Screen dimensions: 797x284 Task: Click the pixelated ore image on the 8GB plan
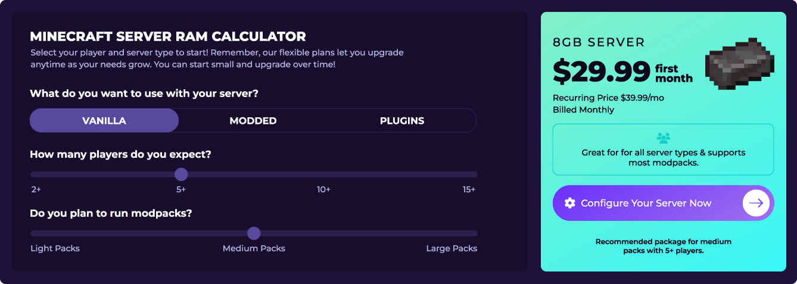pos(739,63)
